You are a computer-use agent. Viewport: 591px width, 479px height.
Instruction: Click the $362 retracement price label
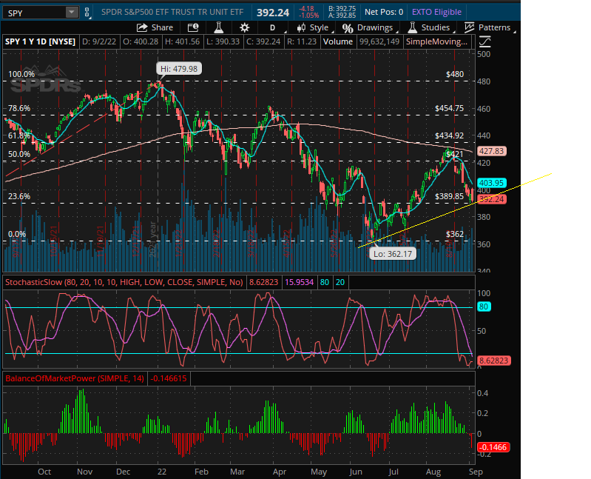[455, 234]
